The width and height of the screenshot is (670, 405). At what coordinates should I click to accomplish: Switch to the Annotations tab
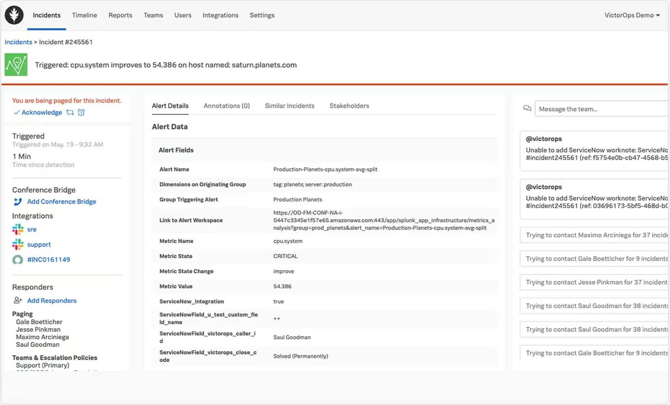(226, 105)
